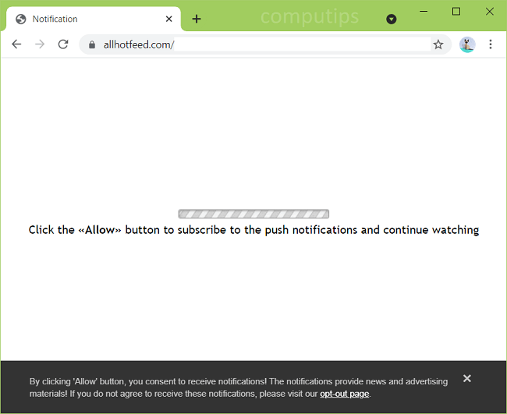Expand the round dropdown arrow in title bar
The height and width of the screenshot is (414, 507).
click(392, 19)
